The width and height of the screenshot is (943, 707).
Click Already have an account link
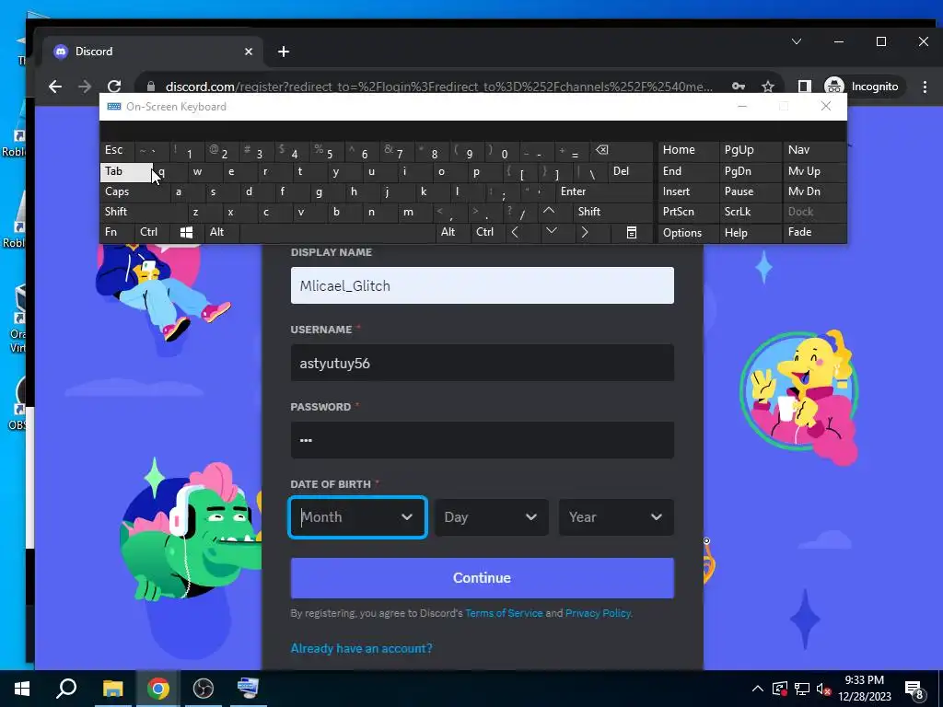361,649
